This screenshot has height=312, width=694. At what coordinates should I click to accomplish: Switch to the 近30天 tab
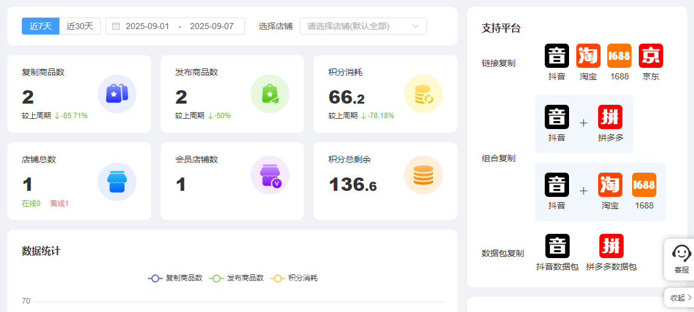tap(80, 26)
